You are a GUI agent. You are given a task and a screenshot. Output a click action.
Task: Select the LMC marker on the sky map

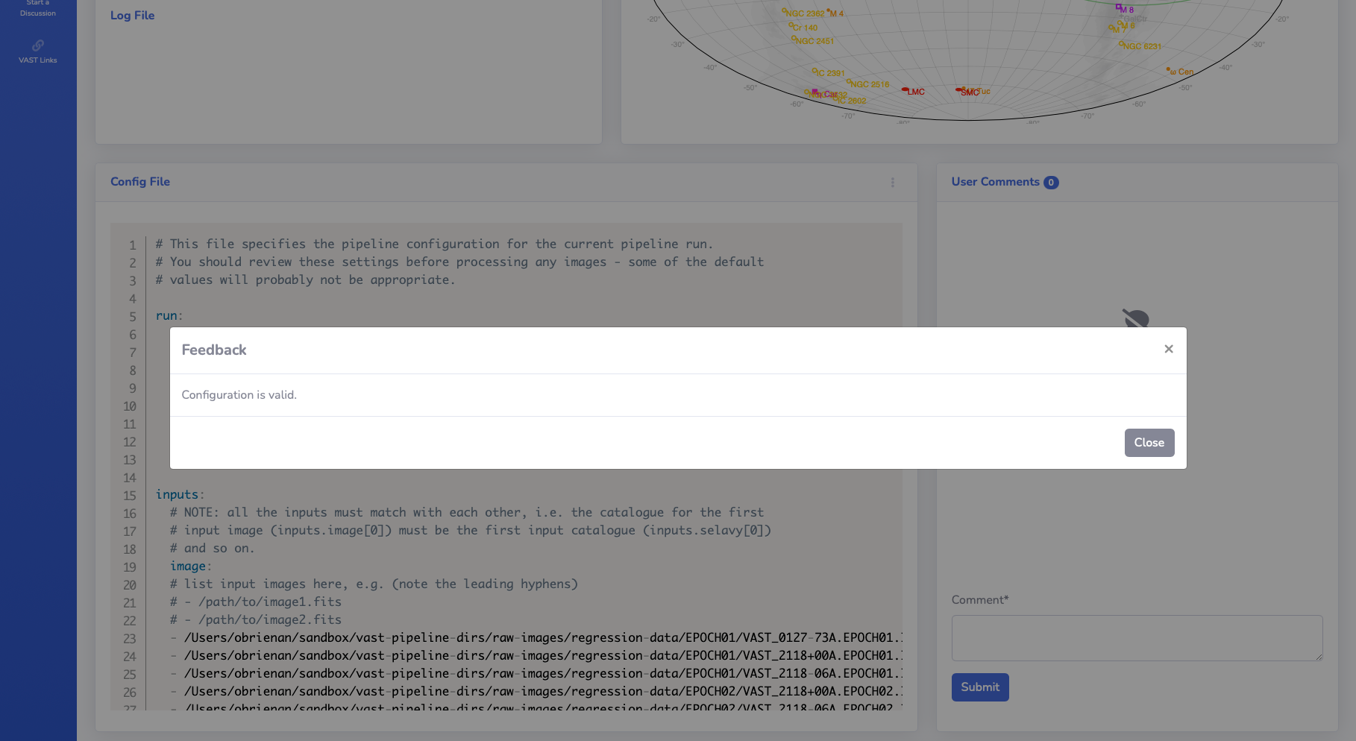(905, 91)
